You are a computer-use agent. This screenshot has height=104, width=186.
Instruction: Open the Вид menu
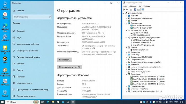(x=140, y=6)
